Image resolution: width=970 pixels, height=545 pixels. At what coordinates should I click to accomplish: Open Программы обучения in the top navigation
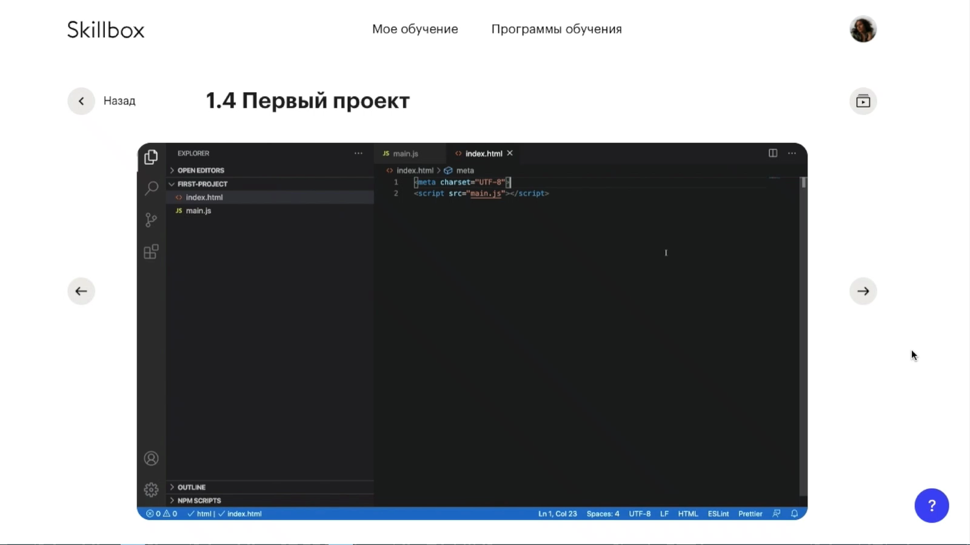[x=556, y=28]
